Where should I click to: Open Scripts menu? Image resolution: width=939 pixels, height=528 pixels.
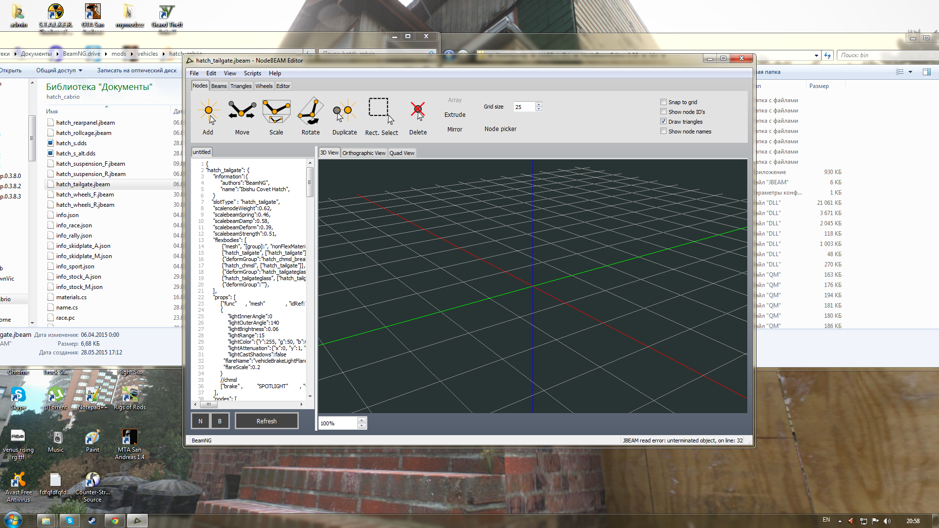[252, 73]
